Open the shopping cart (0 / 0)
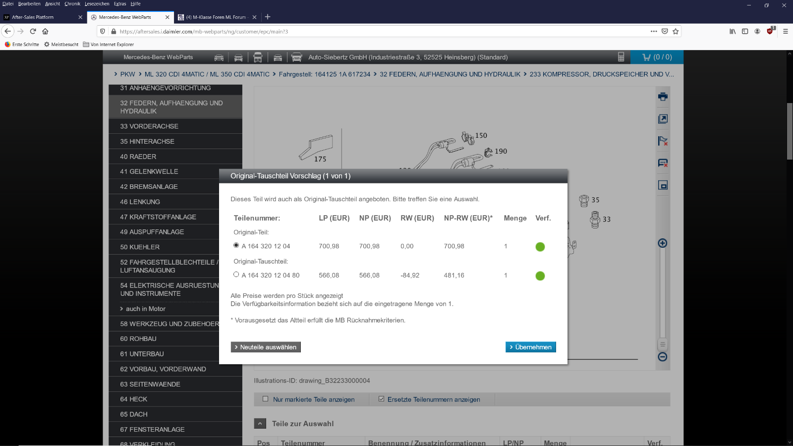The height and width of the screenshot is (446, 793). click(x=657, y=57)
